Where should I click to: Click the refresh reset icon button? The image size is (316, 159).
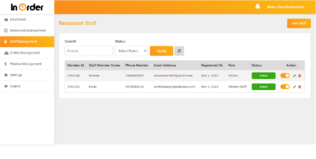tap(179, 51)
